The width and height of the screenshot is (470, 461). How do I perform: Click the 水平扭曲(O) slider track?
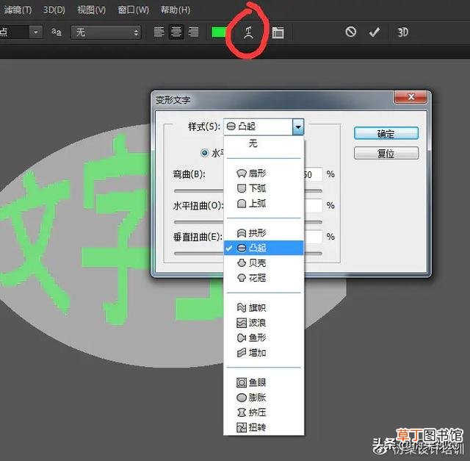pyautogui.click(x=199, y=222)
